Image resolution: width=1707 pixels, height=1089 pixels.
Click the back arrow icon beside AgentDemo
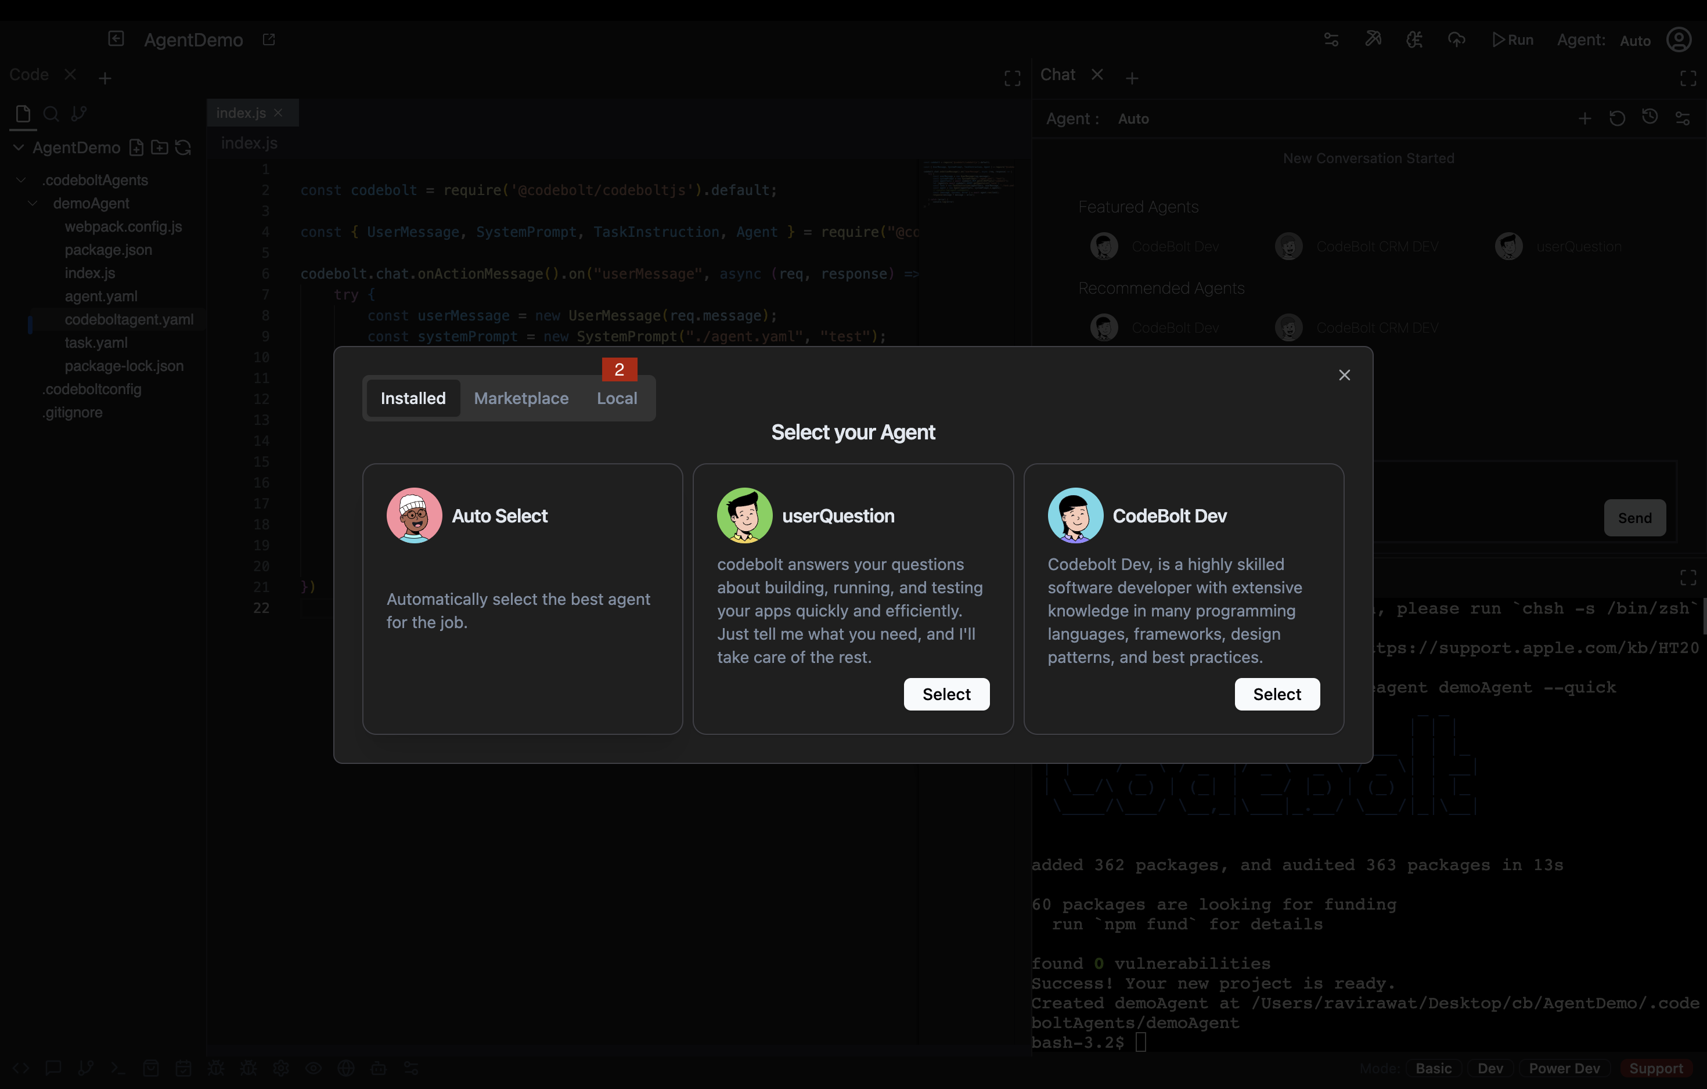tap(116, 38)
